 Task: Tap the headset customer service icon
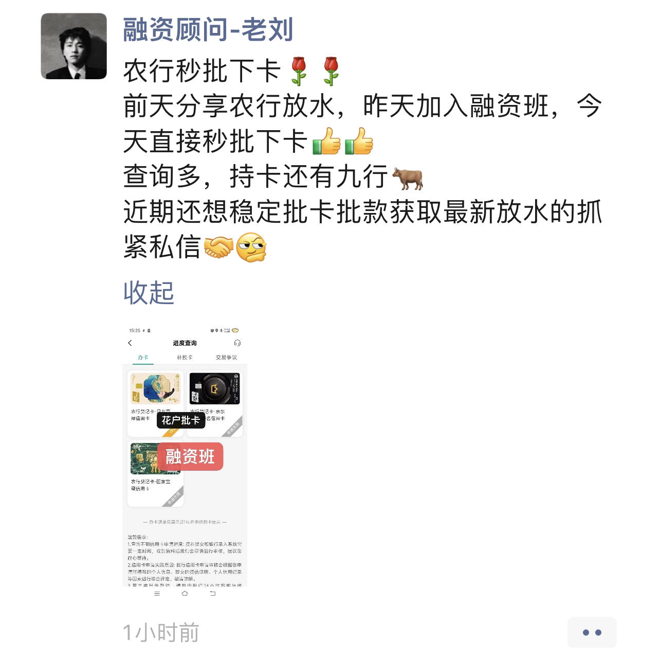tap(237, 343)
